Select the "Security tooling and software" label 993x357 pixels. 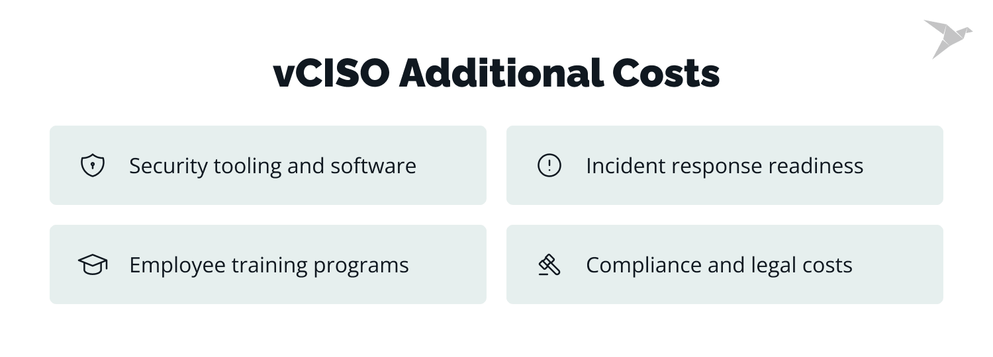[272, 166]
